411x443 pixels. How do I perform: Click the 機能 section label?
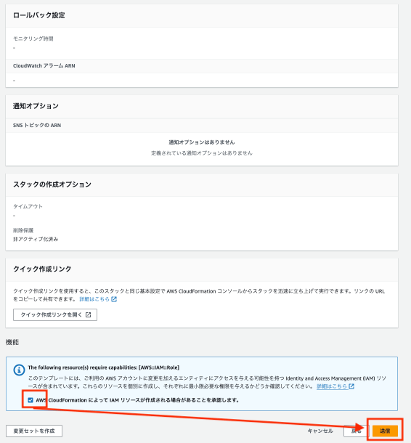pos(12,342)
